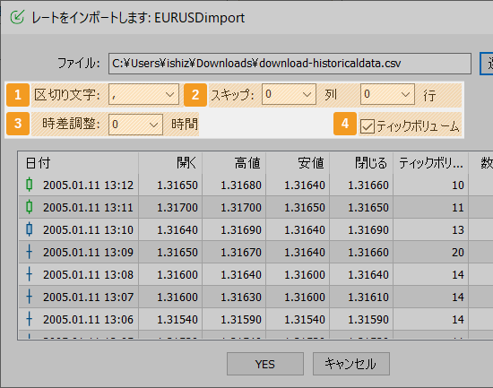This screenshot has width=493, height=388.
Task: Open the 区切り文字 separator dropdown
Action: tap(143, 94)
